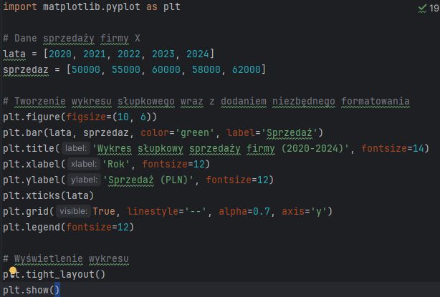The width and height of the screenshot is (440, 297).
Task: Place cursor inside plt.show() parentheses
Action: click(56, 289)
